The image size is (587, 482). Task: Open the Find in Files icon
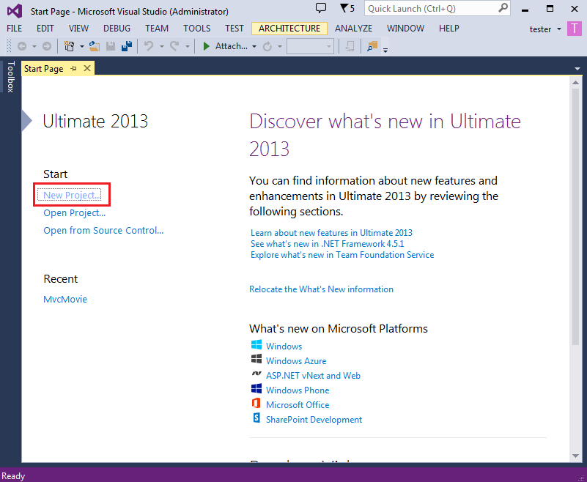(372, 46)
